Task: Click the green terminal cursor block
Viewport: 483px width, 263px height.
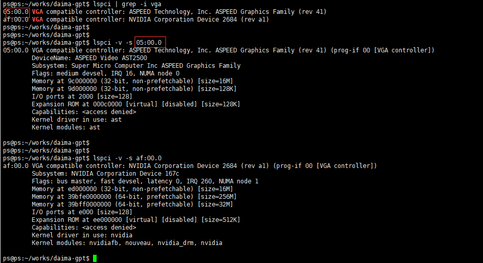Action: (x=95, y=258)
